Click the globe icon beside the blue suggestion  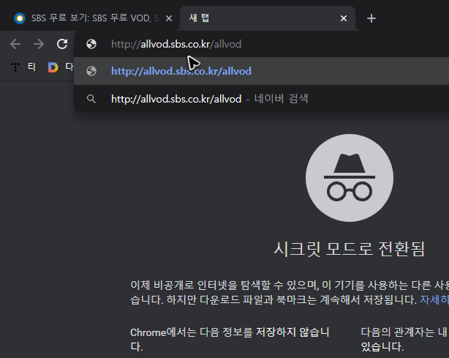(91, 71)
